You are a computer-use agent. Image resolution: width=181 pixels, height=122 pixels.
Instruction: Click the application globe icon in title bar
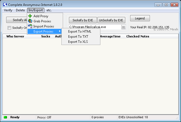(5, 5)
